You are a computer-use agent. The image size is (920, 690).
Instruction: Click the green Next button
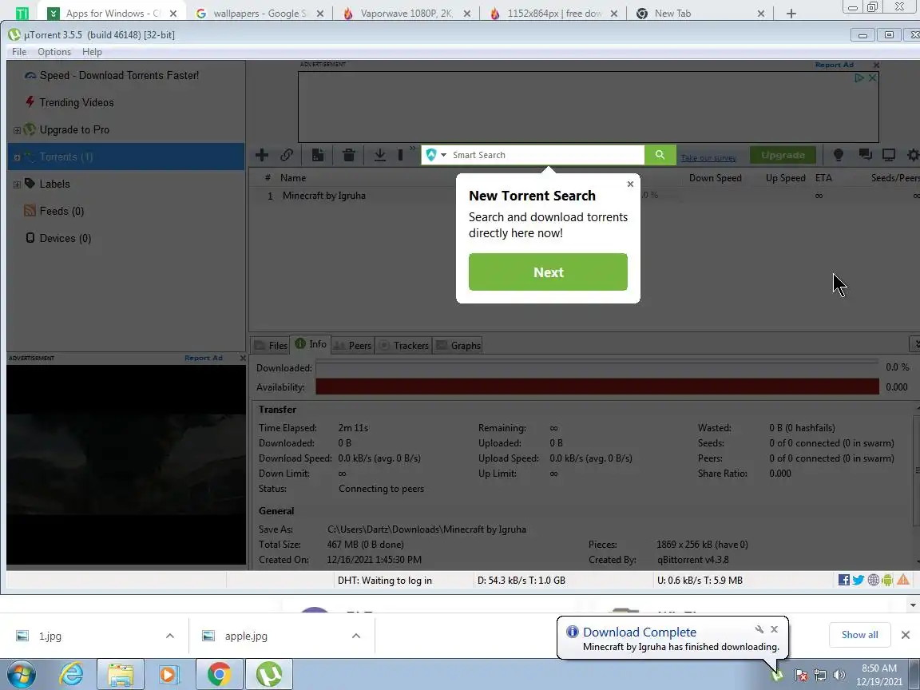(x=548, y=272)
